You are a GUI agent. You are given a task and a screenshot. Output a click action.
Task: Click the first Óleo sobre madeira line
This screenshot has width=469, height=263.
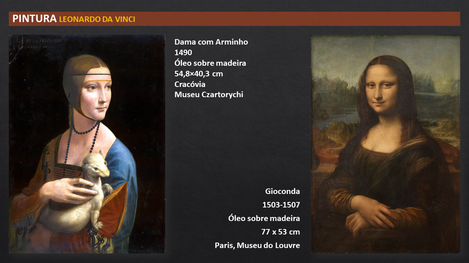click(210, 63)
